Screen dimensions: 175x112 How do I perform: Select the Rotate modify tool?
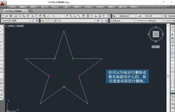[x=173, y=49]
